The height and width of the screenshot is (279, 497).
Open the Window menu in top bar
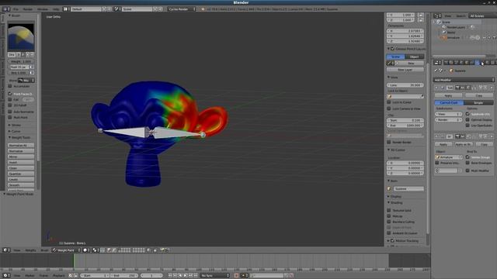tap(43, 9)
